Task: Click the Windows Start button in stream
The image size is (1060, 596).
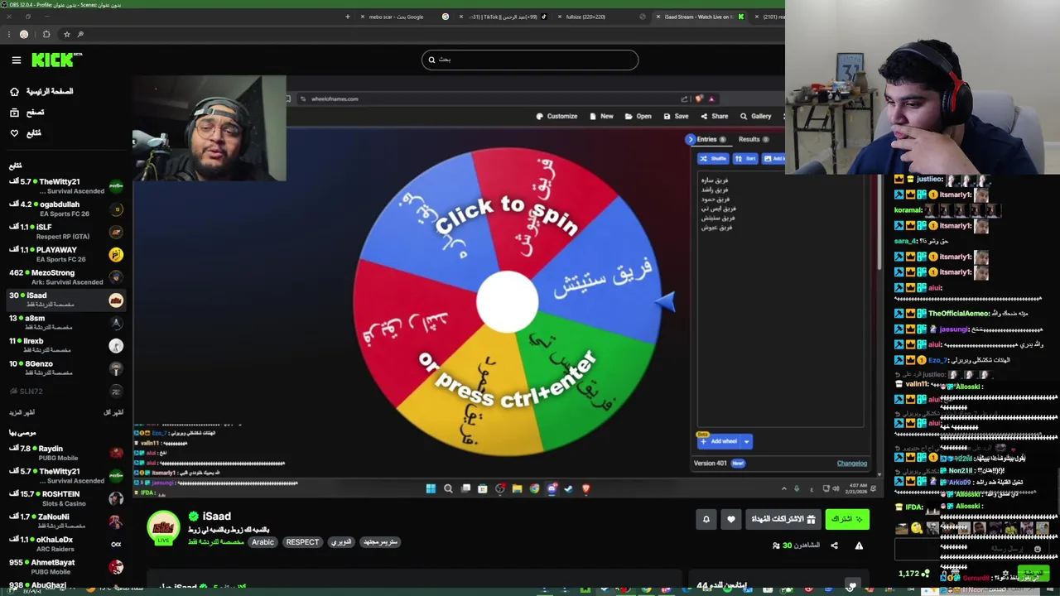Action: (431, 488)
